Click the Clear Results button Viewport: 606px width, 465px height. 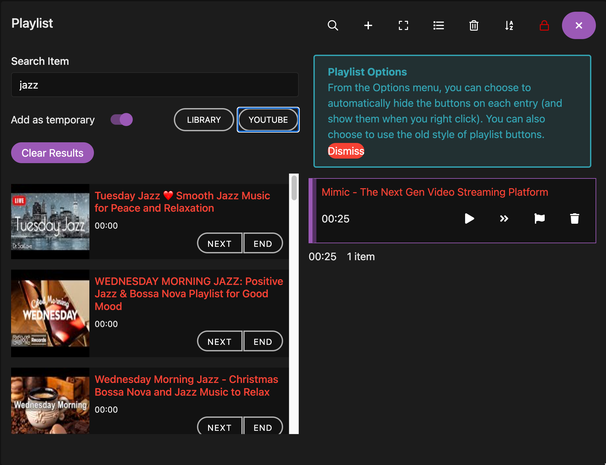click(52, 152)
